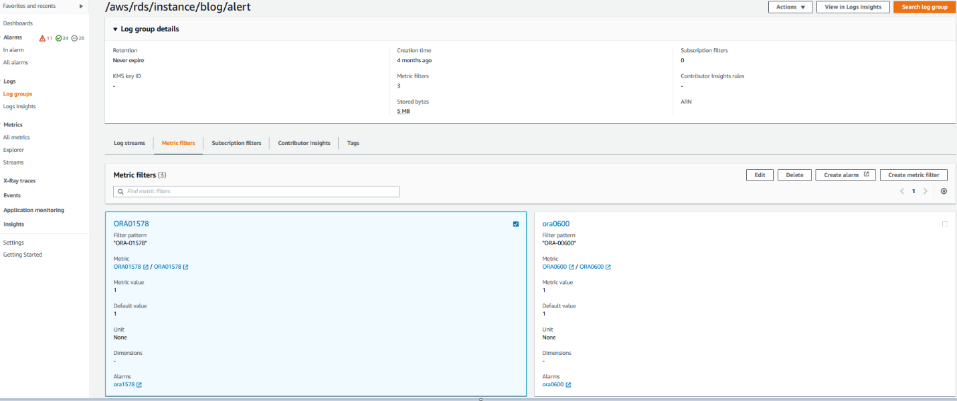Open metrics Explorer in the sidebar
Viewport: 957px width, 401px height.
13,150
